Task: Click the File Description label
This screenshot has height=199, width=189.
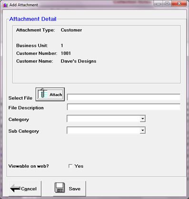Action: coord(26,108)
